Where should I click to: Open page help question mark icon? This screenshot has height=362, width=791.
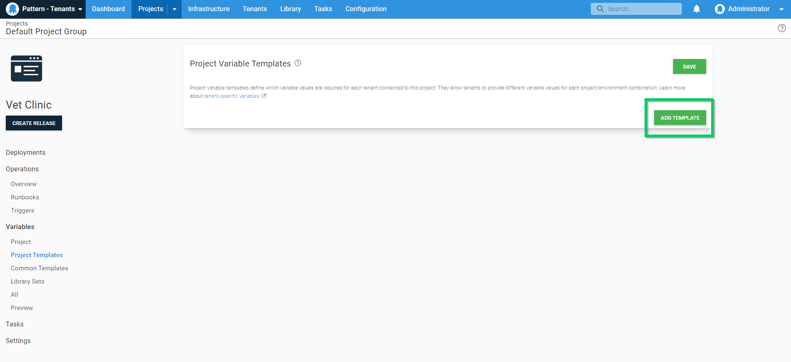click(x=781, y=28)
